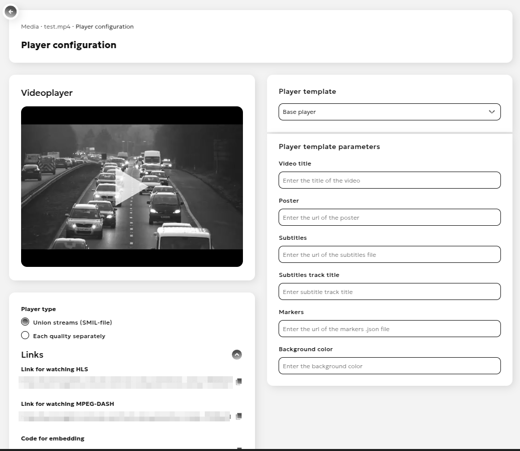
Task: Click the Background color field
Action: coord(389,366)
